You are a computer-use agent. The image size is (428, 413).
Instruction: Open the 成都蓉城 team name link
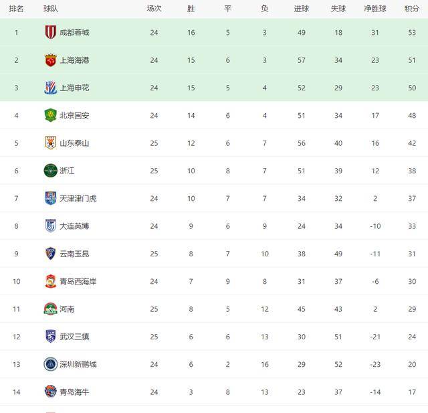point(74,32)
